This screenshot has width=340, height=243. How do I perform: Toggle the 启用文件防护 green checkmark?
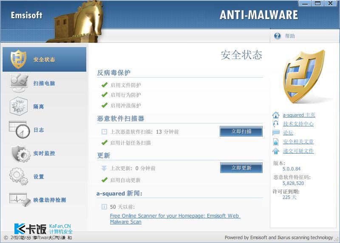click(x=105, y=85)
